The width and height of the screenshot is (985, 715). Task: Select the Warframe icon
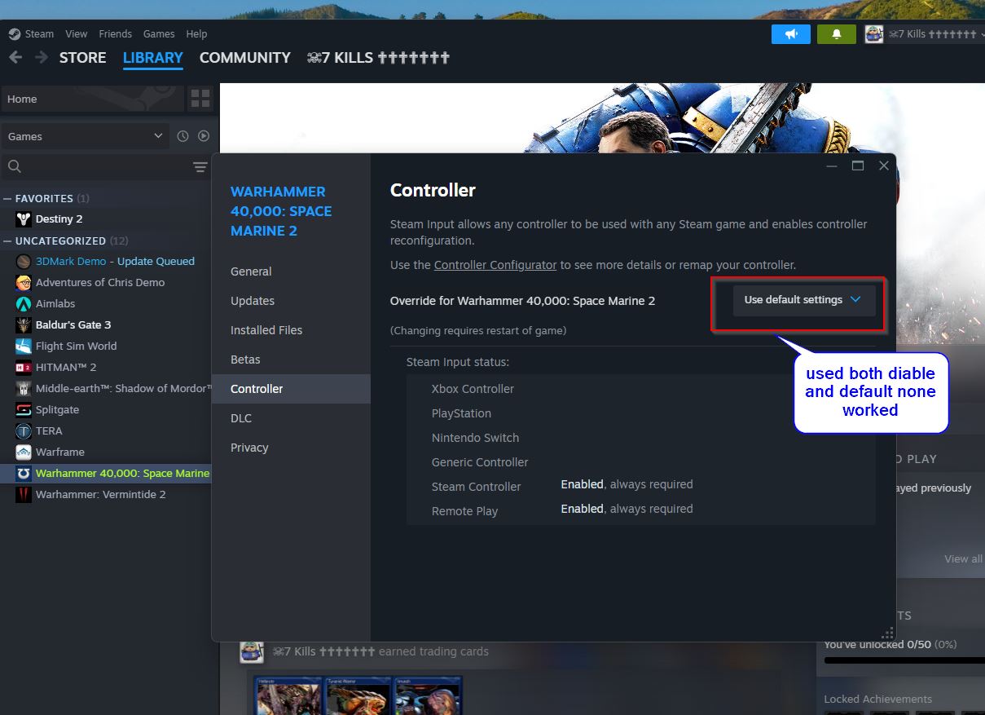coord(23,452)
